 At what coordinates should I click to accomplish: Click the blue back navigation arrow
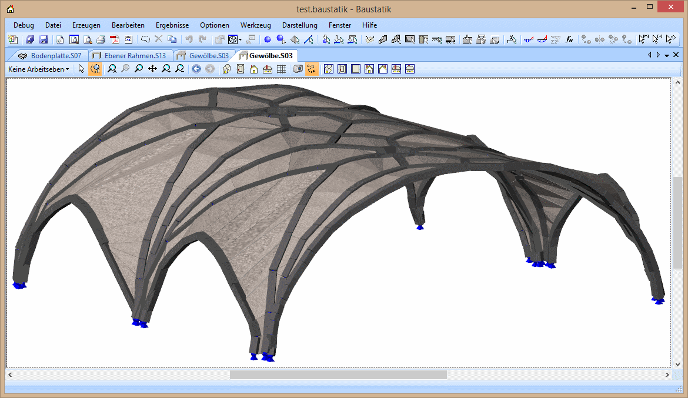coord(196,69)
